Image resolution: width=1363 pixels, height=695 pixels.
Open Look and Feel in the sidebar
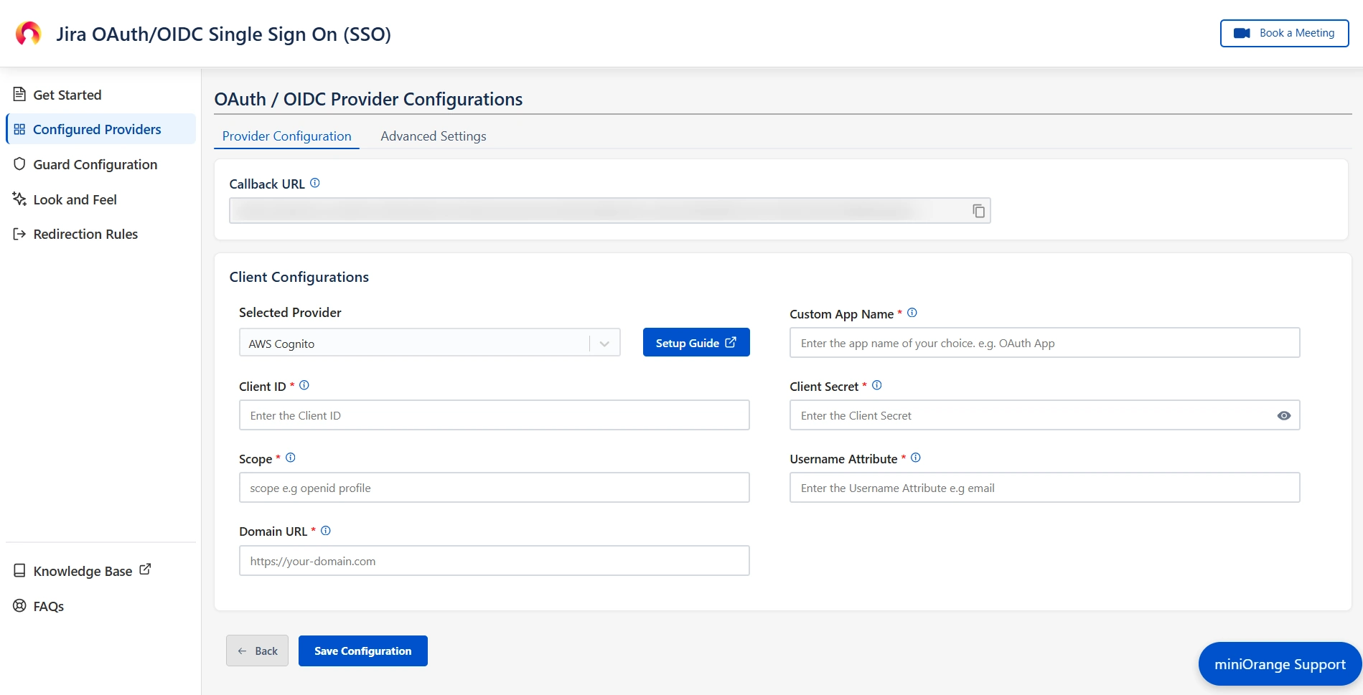click(x=100, y=199)
